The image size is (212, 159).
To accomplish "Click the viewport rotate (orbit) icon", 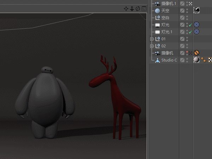I will click(x=138, y=9).
